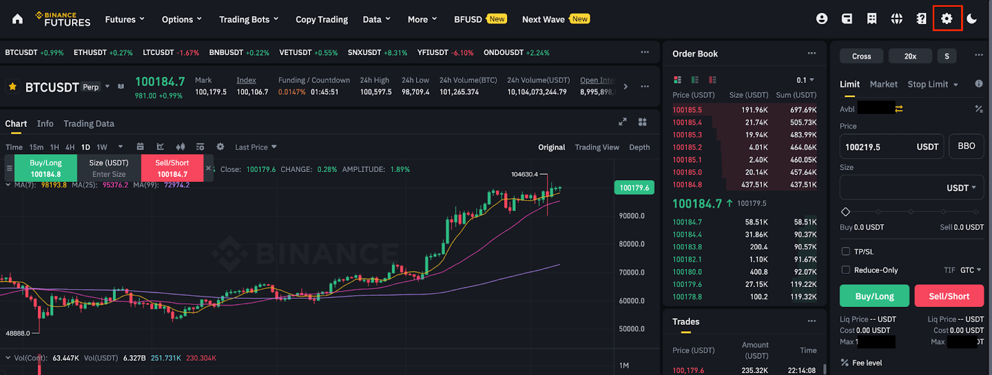This screenshot has height=375, width=992.
Task: Open Trades panel more options menu
Action: 812,321
